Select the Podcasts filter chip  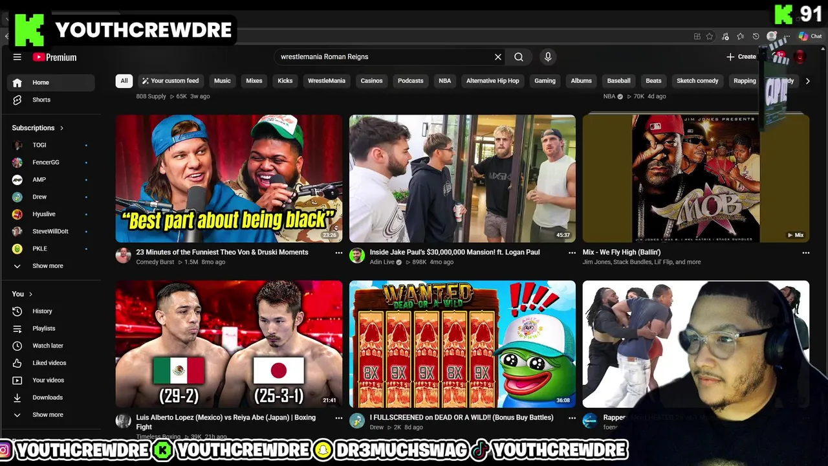point(411,81)
